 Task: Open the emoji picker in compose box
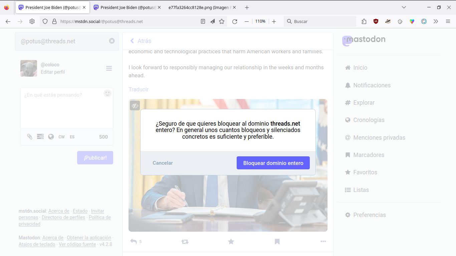[x=107, y=93]
